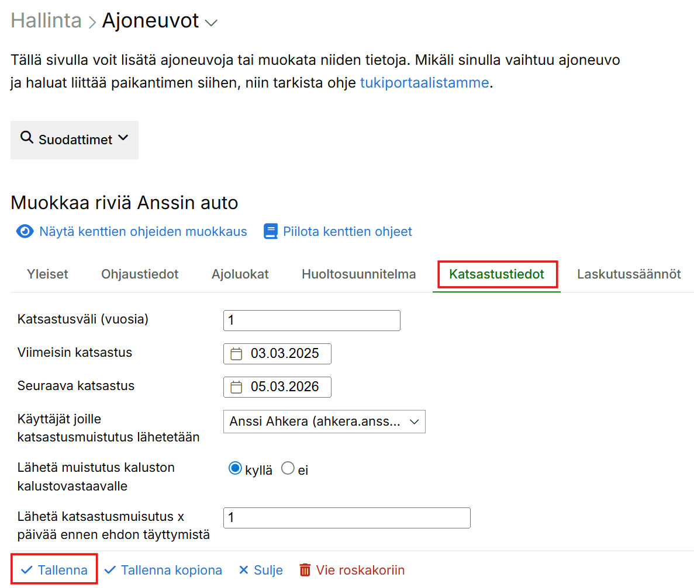This screenshot has height=588, width=694.
Task: Open the inspection reminder users dropdown
Action: pyautogui.click(x=324, y=422)
